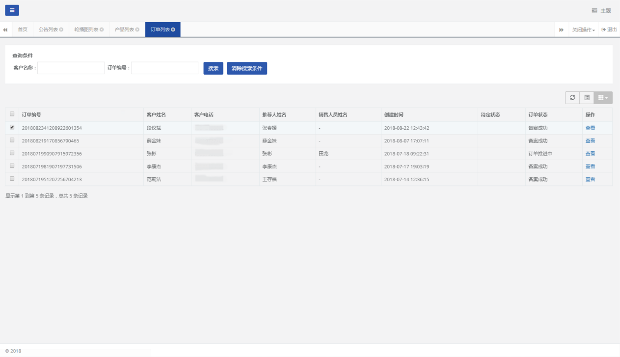Image resolution: width=620 pixels, height=357 pixels.
Task: Click 查看 link for customer 范莉洁
Action: 590,179
